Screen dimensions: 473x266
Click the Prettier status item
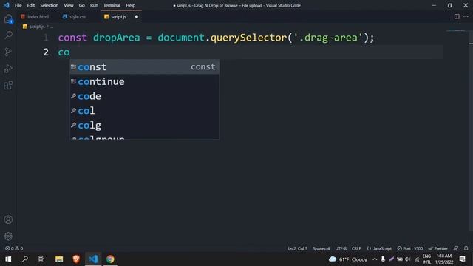(x=438, y=248)
